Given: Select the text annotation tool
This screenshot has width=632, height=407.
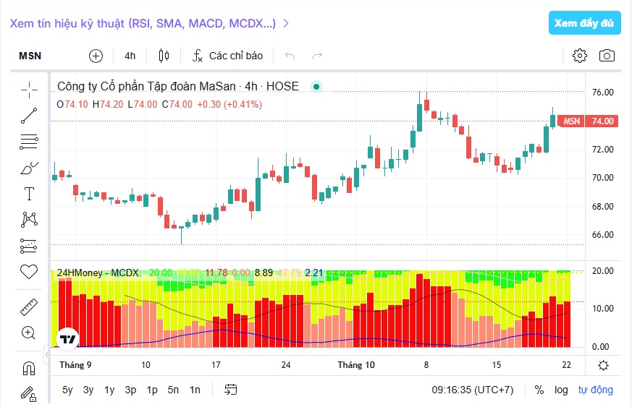Looking at the screenshot, I should pyautogui.click(x=29, y=194).
